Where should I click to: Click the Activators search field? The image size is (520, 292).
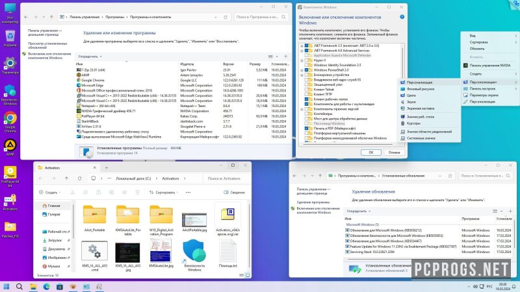[226, 178]
